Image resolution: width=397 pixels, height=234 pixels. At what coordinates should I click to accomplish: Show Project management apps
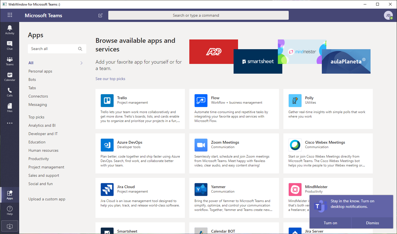coord(46,167)
